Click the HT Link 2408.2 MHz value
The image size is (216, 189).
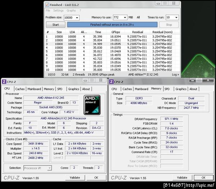[36, 158]
